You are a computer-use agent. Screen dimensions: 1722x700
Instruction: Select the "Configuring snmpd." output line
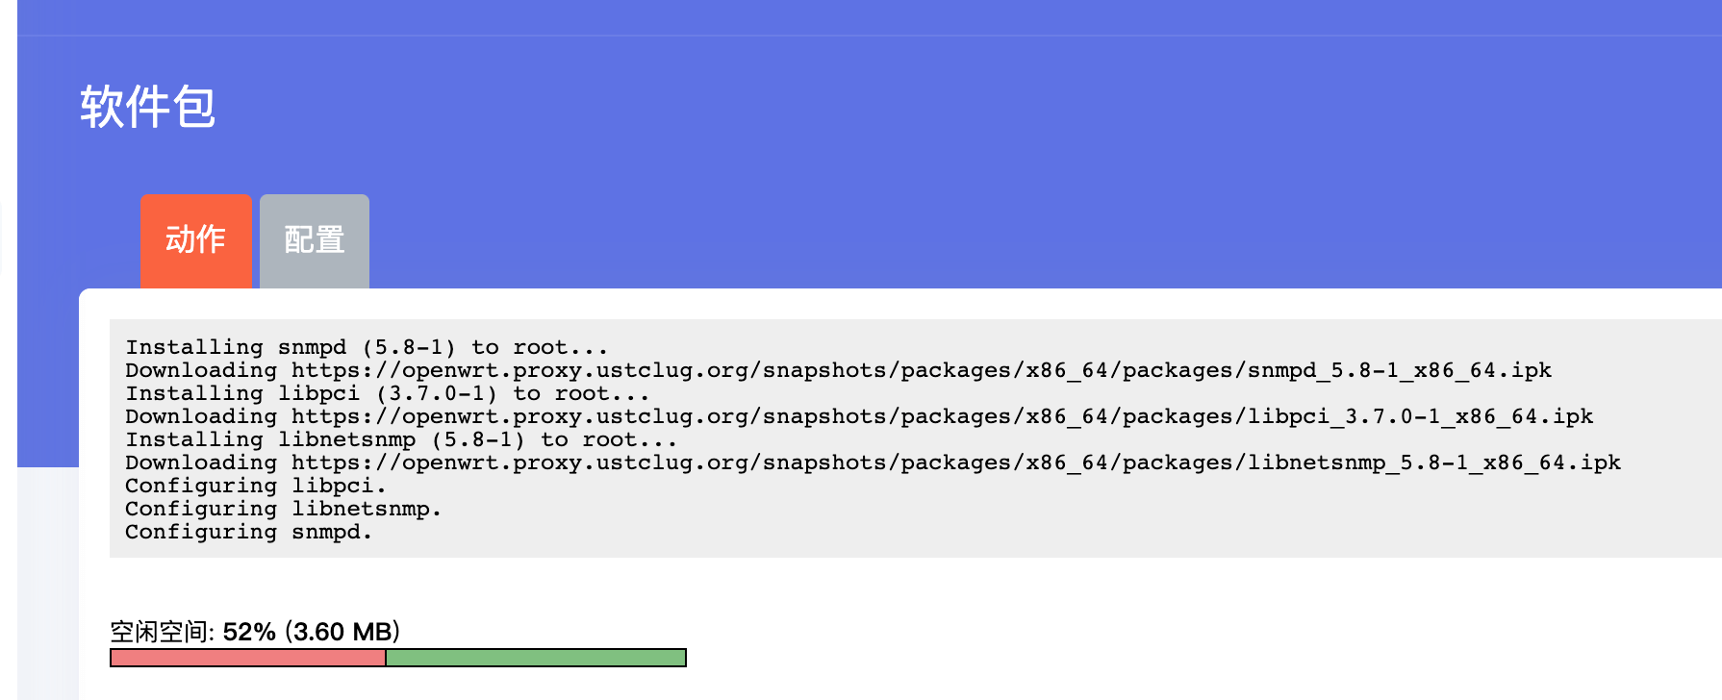[x=248, y=532]
